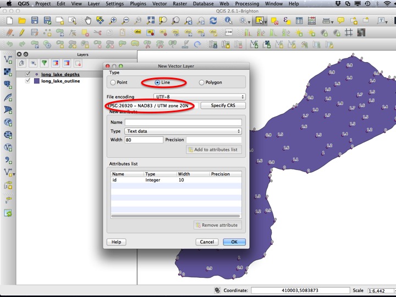
Task: Click the Precision input field
Action: pos(214,140)
